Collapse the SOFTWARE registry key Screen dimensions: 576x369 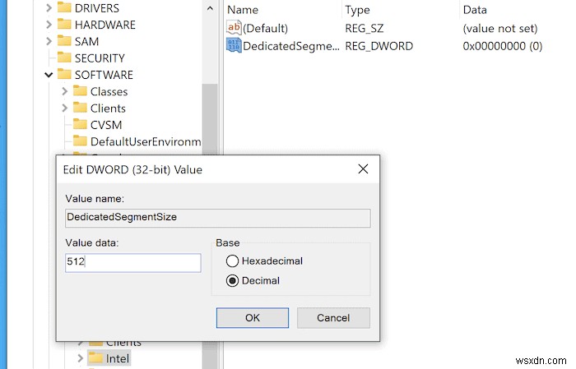[49, 75]
